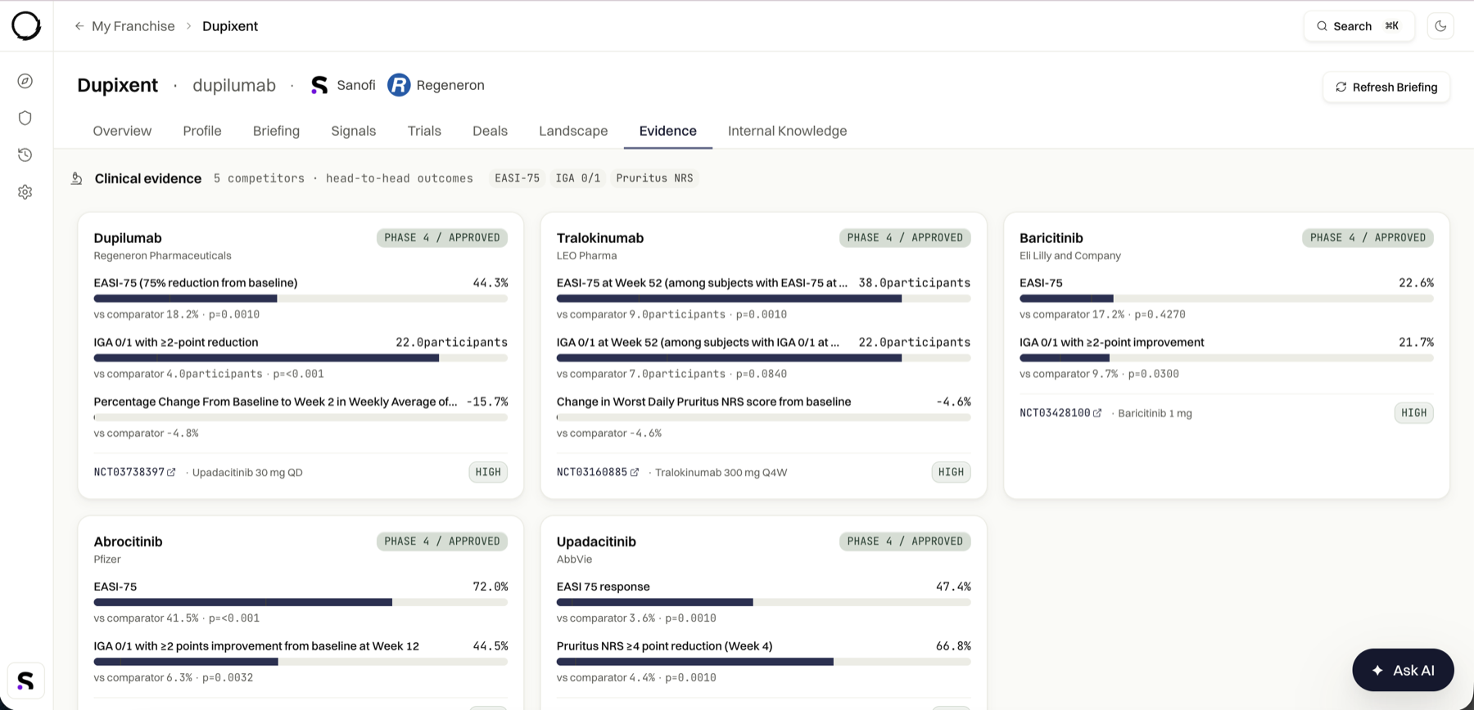The height and width of the screenshot is (710, 1474).
Task: Click the HIGH badge on Dupilumab card
Action: point(488,472)
